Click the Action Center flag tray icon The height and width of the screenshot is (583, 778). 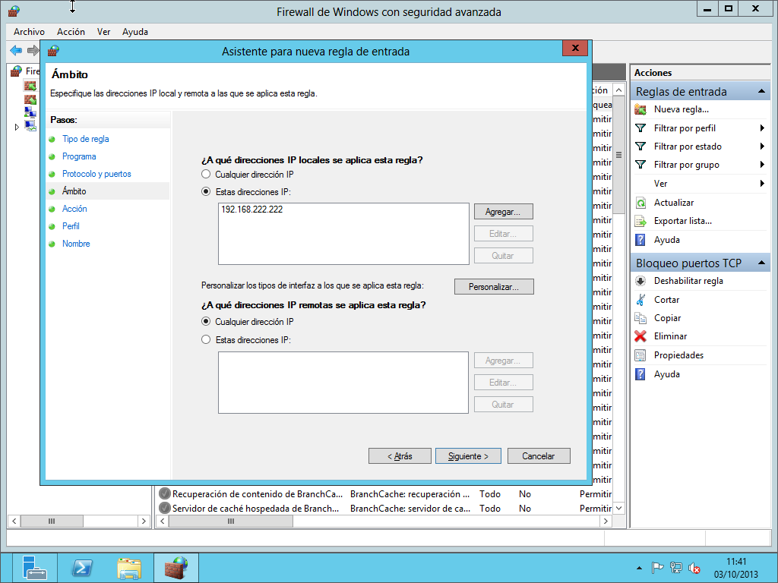click(x=658, y=568)
